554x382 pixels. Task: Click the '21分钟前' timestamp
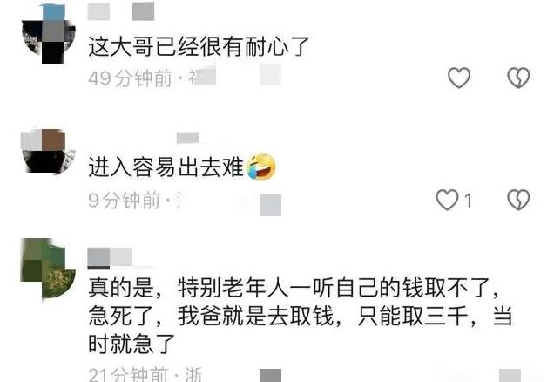coord(128,374)
